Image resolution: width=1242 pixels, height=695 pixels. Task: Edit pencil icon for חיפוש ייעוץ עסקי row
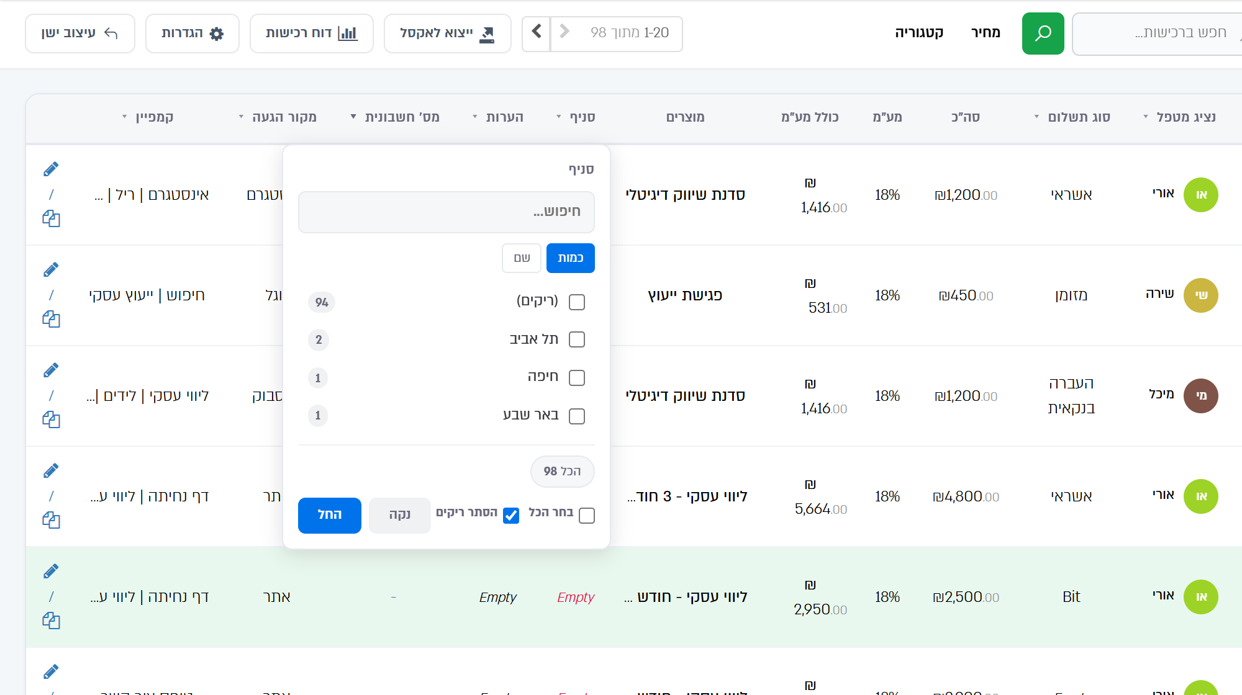coord(51,269)
